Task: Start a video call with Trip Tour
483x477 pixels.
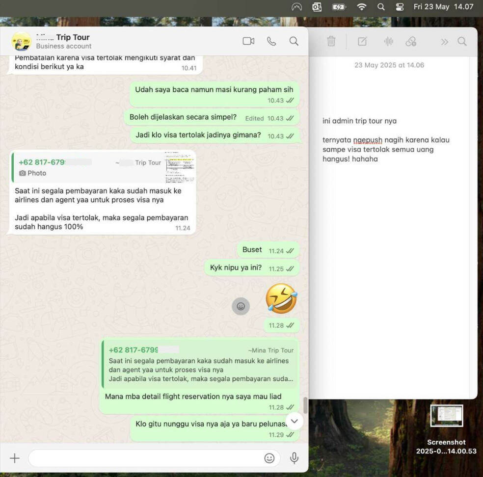Action: coord(248,41)
